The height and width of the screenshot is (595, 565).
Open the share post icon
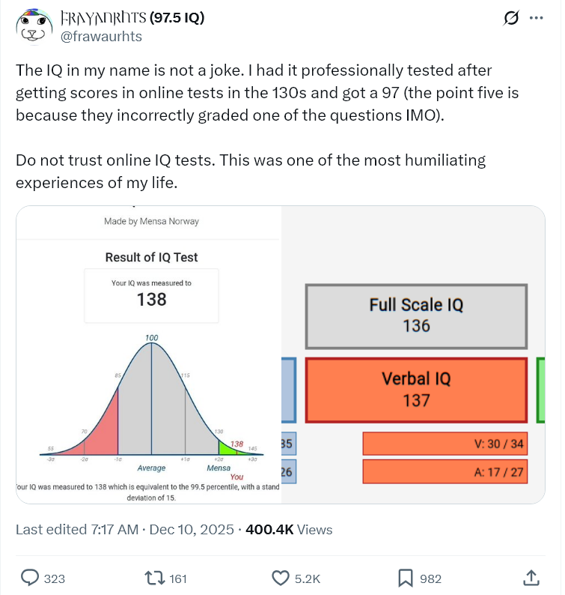pos(530,578)
